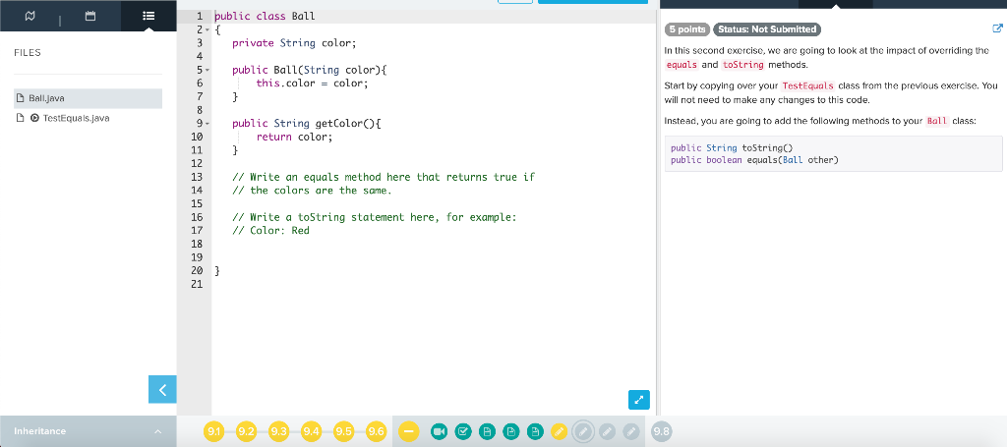
Task: Select the file list tab icon
Action: 148,16
